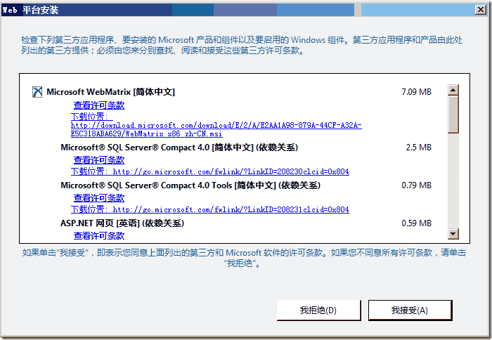
Task: Click the 7.09 MB size value
Action: (416, 92)
